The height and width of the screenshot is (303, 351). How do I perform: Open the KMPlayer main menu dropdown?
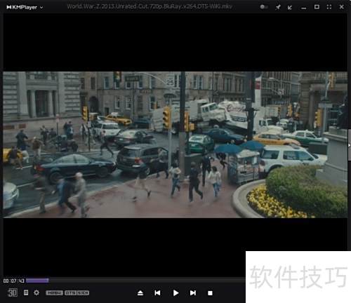[x=25, y=7]
